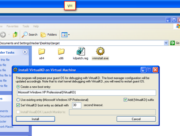Viewport: 180px width, 136px height.
Task: Open the Favorites menu
Action: pyautogui.click(x=12, y=26)
